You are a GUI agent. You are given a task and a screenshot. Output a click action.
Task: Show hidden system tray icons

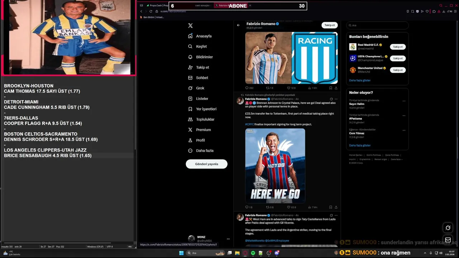425,253
